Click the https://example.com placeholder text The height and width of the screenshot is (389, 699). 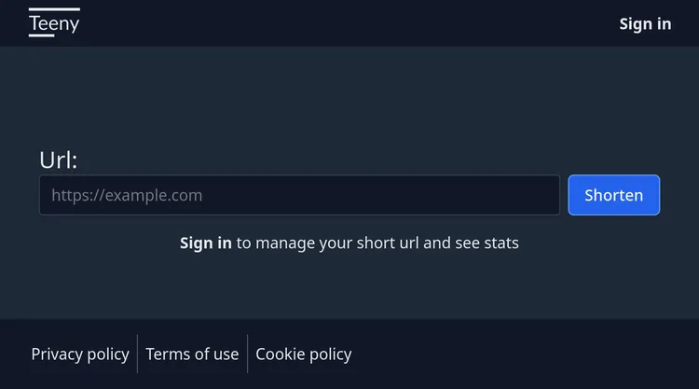coord(127,195)
